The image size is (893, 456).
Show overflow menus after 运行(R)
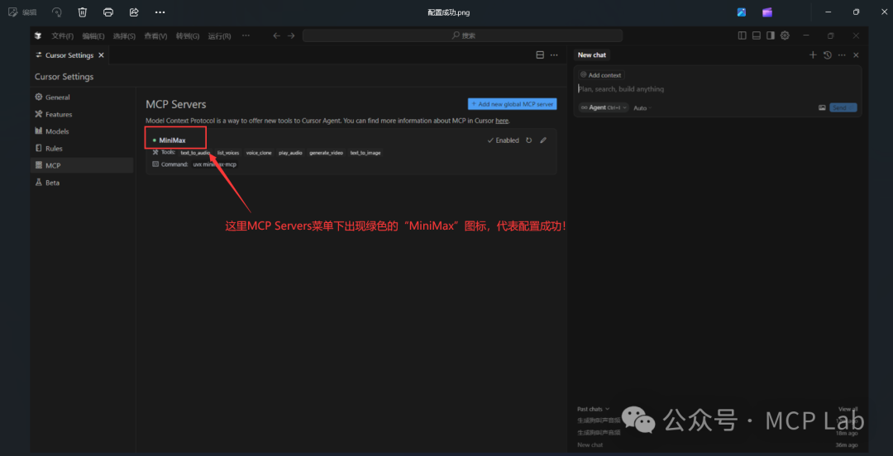(246, 36)
